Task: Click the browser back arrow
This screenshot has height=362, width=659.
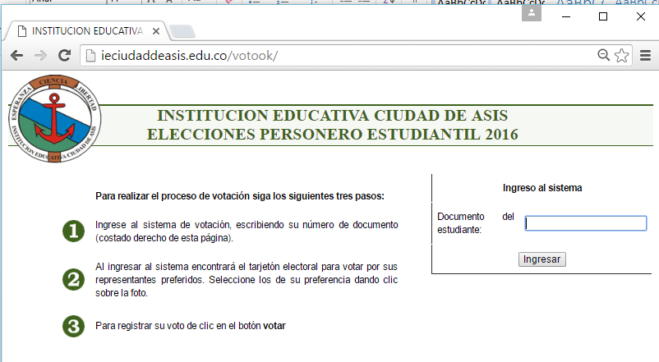Action: 16,56
